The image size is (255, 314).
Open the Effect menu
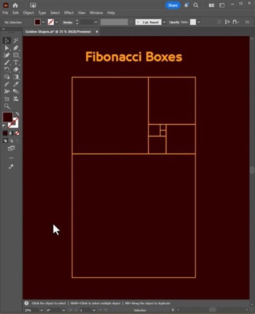[69, 13]
